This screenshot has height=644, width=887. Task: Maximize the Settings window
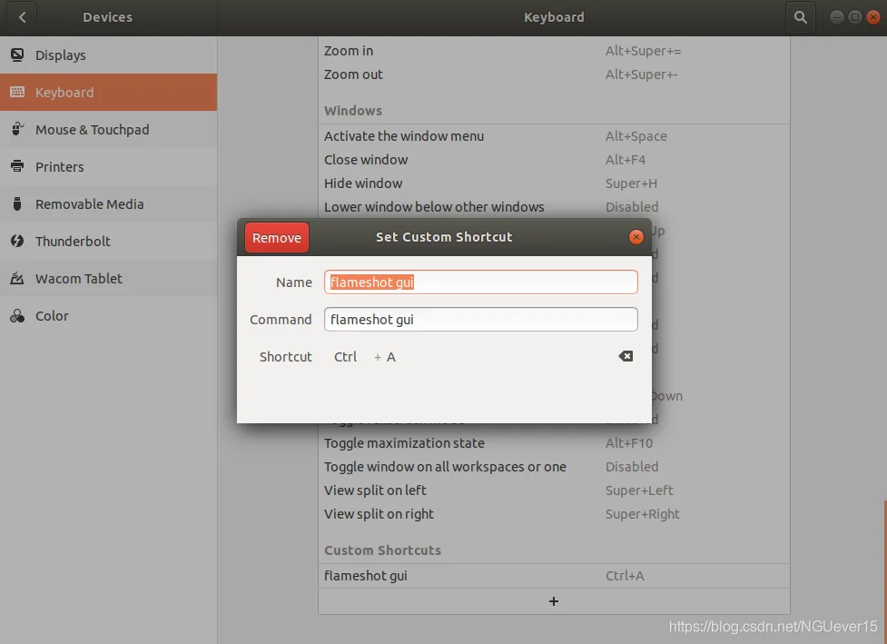(x=854, y=17)
